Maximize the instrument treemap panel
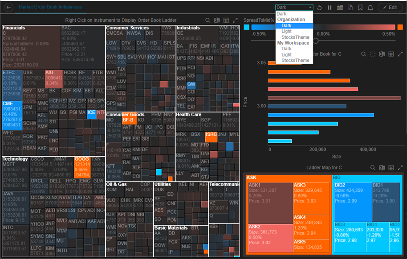Screen dimensions: 407x259 coord(235,20)
